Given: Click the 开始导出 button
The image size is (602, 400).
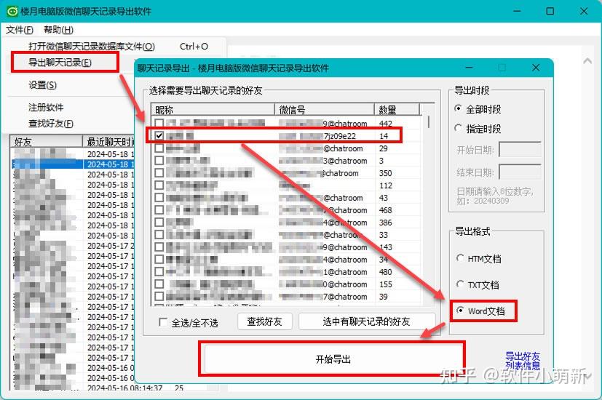Looking at the screenshot, I should [333, 359].
